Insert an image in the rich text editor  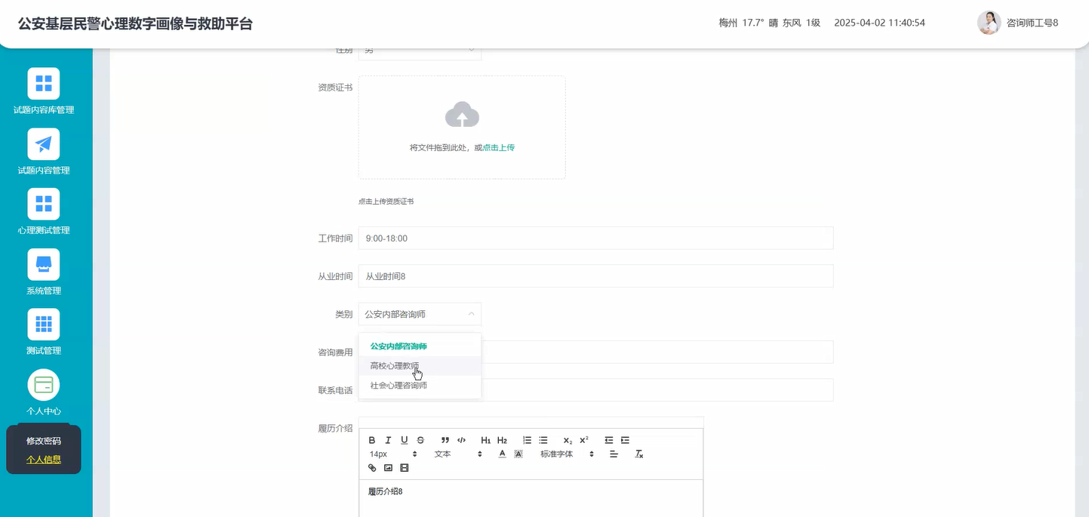coord(388,468)
